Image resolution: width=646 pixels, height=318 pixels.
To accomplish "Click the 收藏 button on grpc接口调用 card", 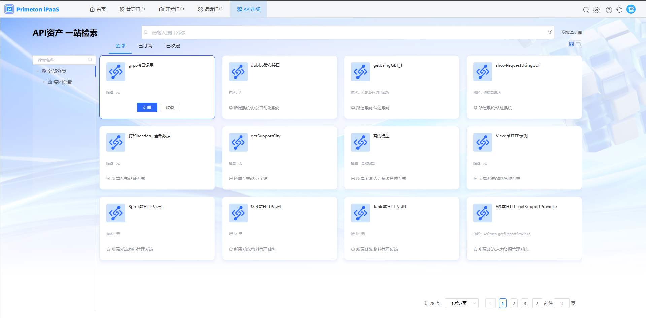I will pos(170,108).
